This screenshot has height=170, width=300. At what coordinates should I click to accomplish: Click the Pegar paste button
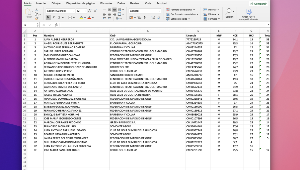click(28, 13)
